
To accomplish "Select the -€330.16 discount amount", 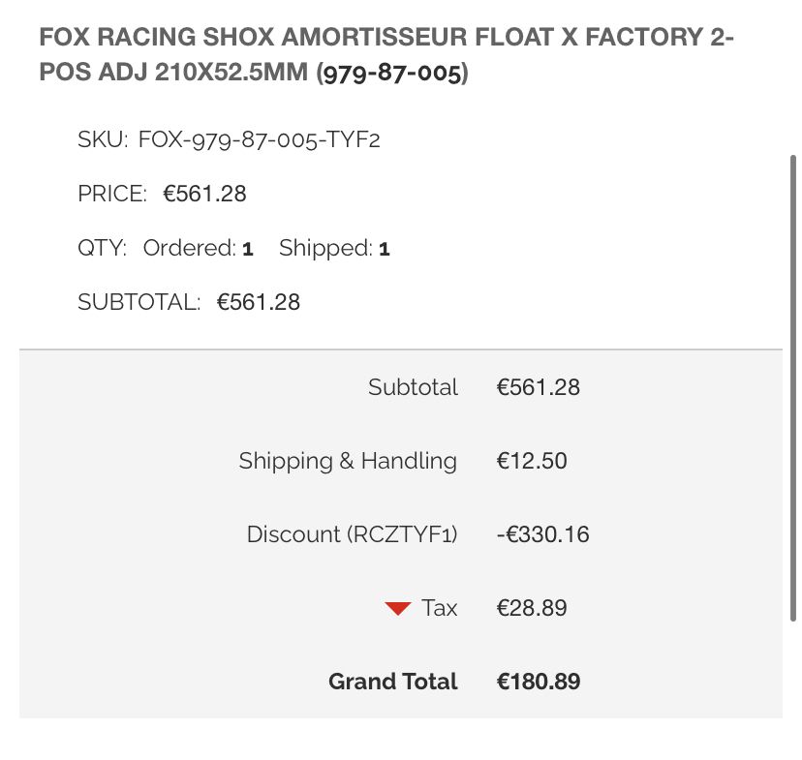I will pyautogui.click(x=542, y=534).
